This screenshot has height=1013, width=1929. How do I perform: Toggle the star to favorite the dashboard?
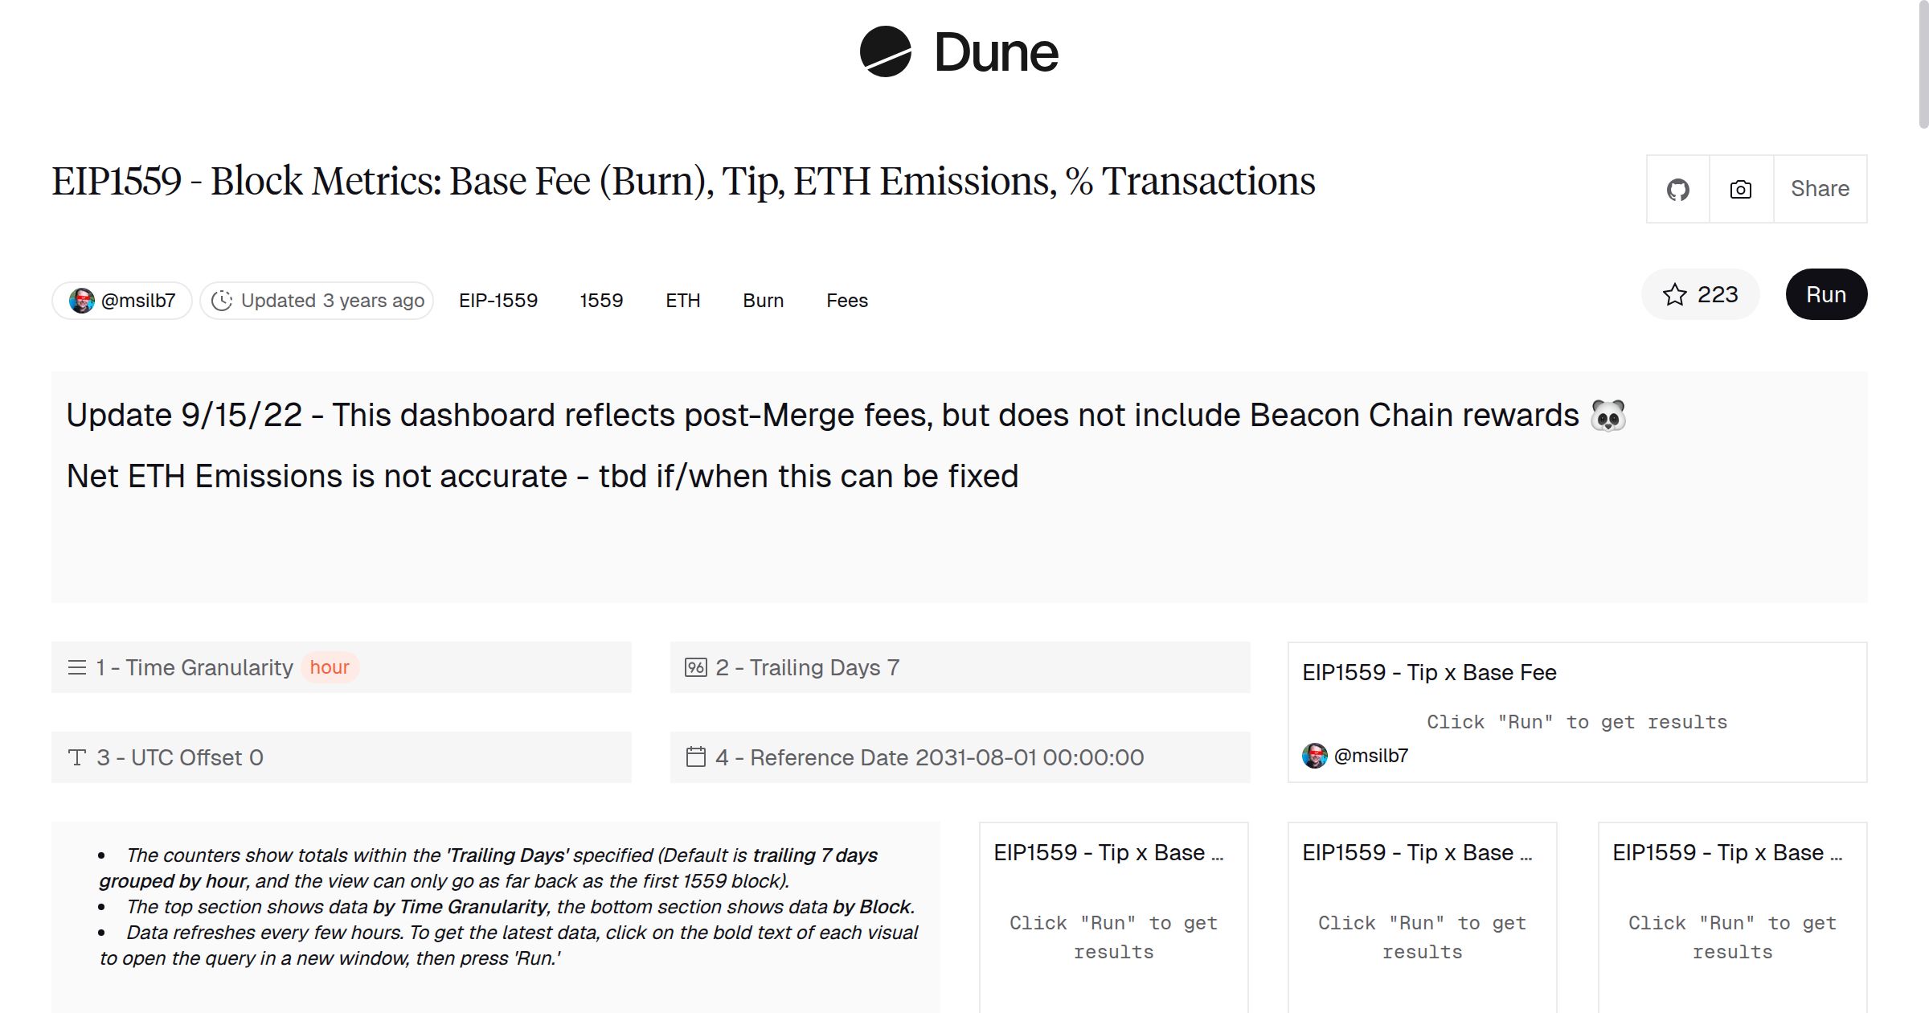click(1674, 294)
